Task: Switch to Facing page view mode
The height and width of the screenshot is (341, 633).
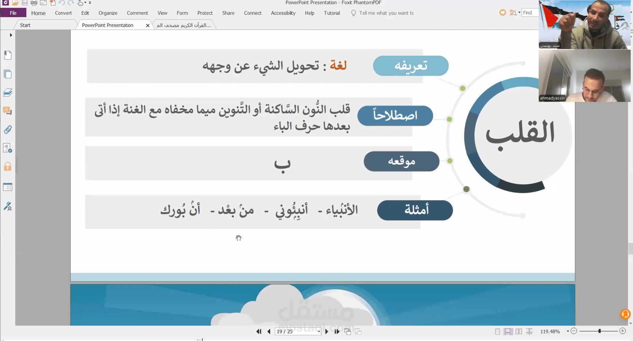Action: 519,331
